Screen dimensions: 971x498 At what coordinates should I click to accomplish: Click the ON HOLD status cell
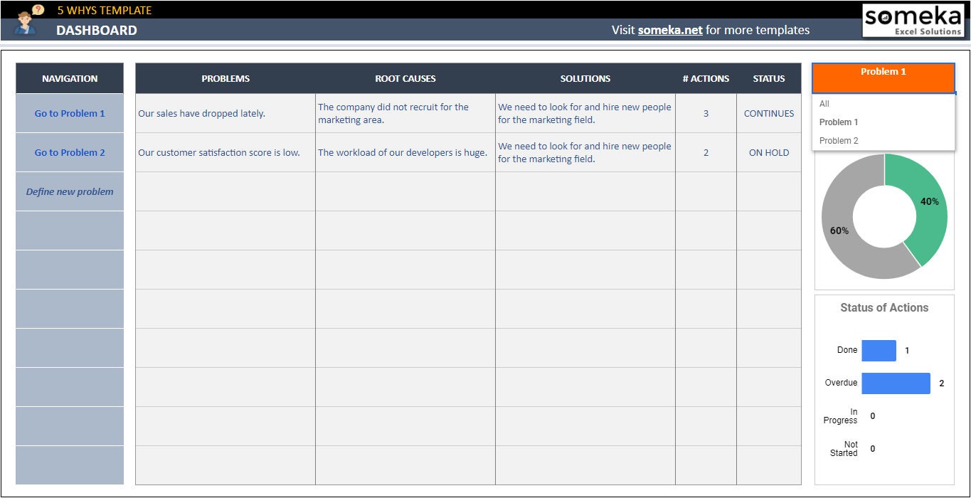tap(769, 152)
